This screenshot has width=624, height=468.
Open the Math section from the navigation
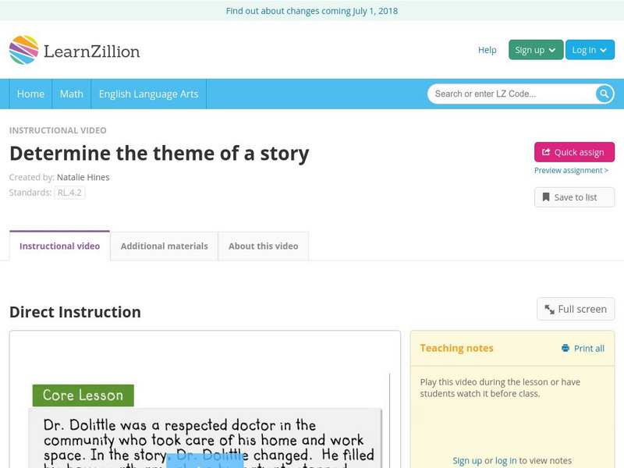71,94
